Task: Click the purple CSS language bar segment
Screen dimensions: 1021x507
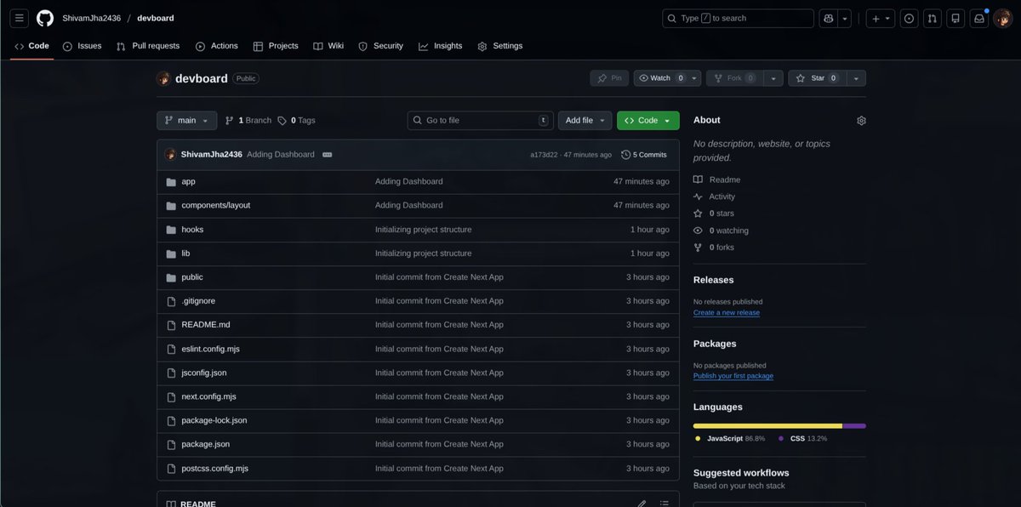Action: (854, 425)
